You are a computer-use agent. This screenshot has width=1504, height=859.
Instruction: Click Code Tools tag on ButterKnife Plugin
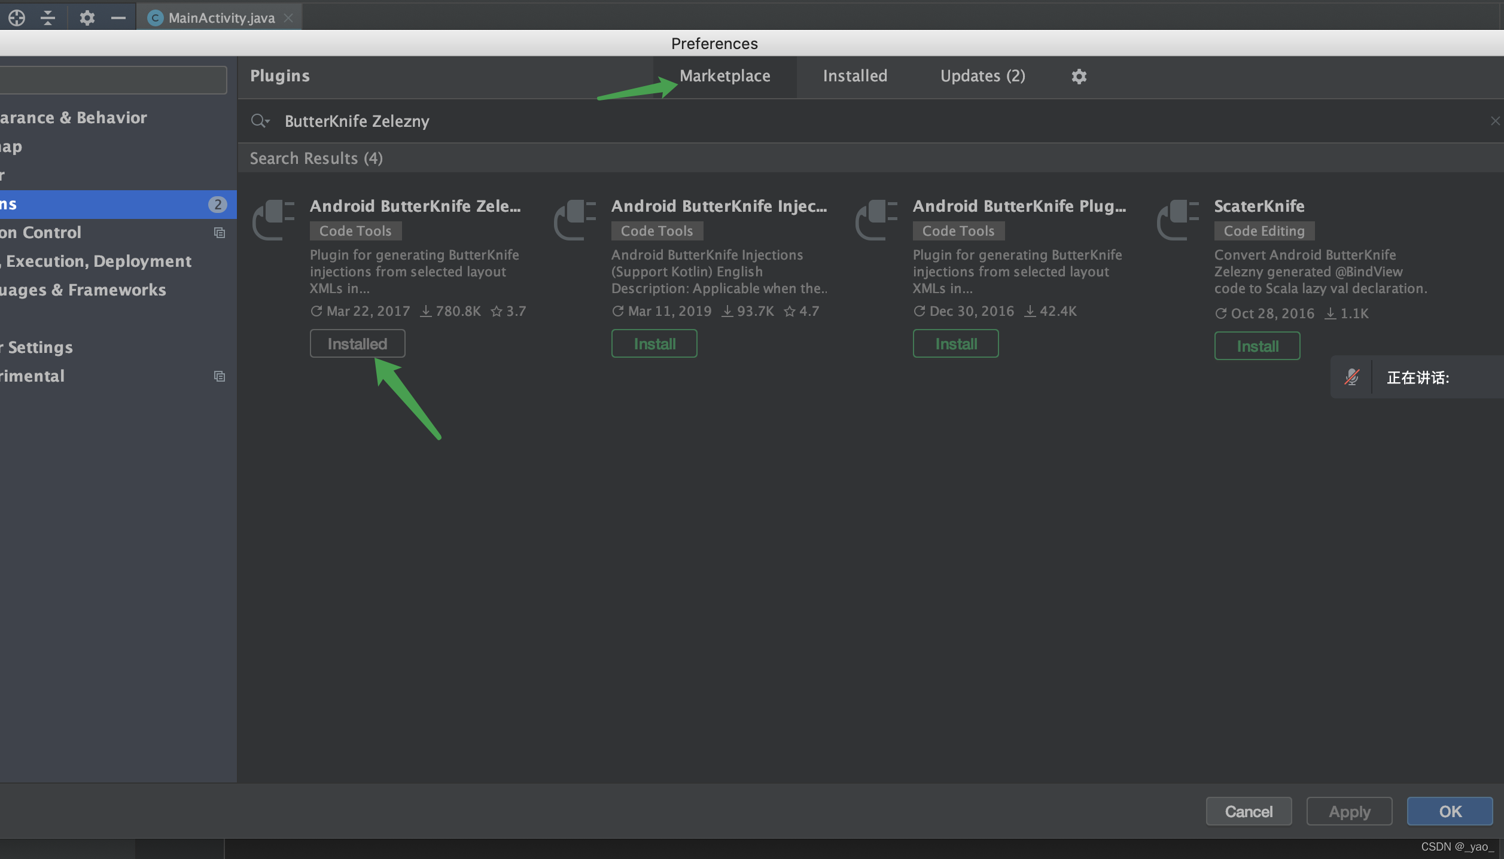coord(958,231)
